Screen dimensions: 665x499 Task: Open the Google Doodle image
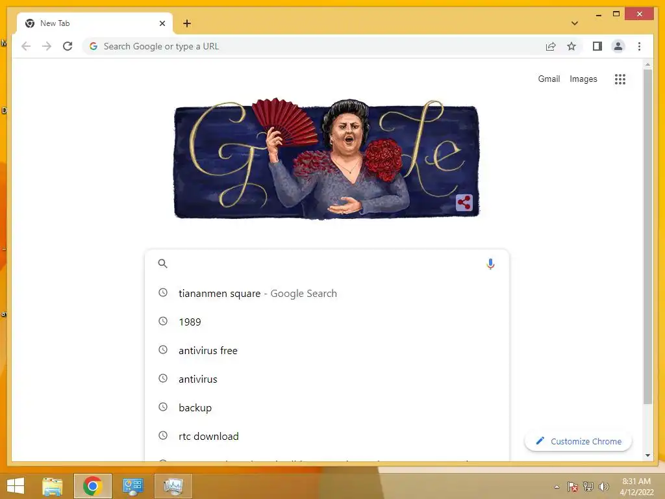(327, 159)
